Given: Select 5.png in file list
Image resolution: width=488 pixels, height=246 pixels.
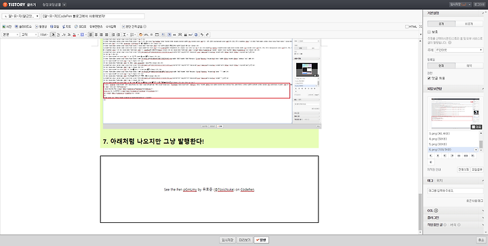Looking at the screenshot, I should (438, 144).
